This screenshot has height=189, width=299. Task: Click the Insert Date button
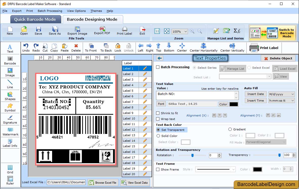coord(255,94)
